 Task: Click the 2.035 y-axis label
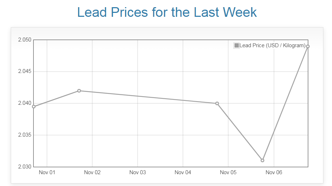click(x=25, y=135)
